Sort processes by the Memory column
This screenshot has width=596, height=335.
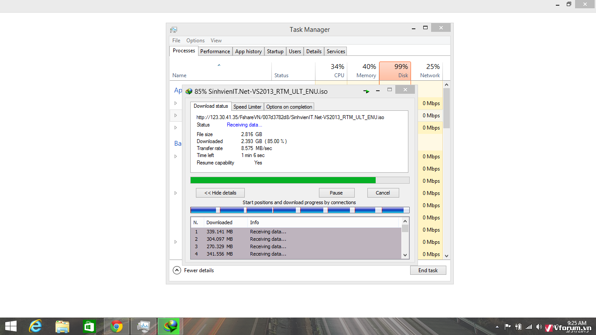point(363,71)
